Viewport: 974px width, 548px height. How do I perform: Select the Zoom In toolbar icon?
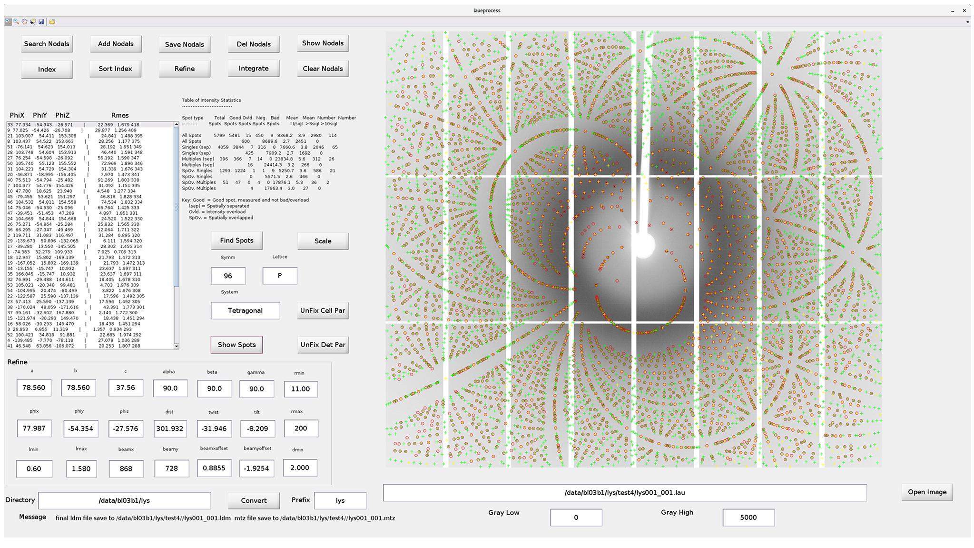coord(8,21)
